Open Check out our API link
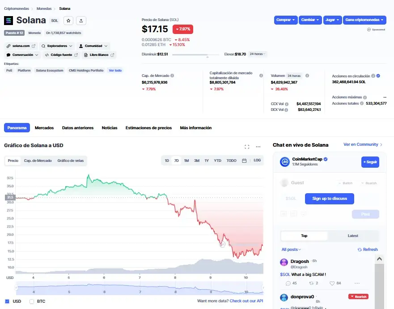 (246, 301)
